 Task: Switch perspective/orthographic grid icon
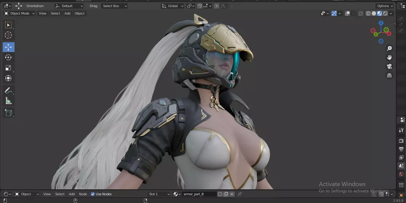point(389,75)
